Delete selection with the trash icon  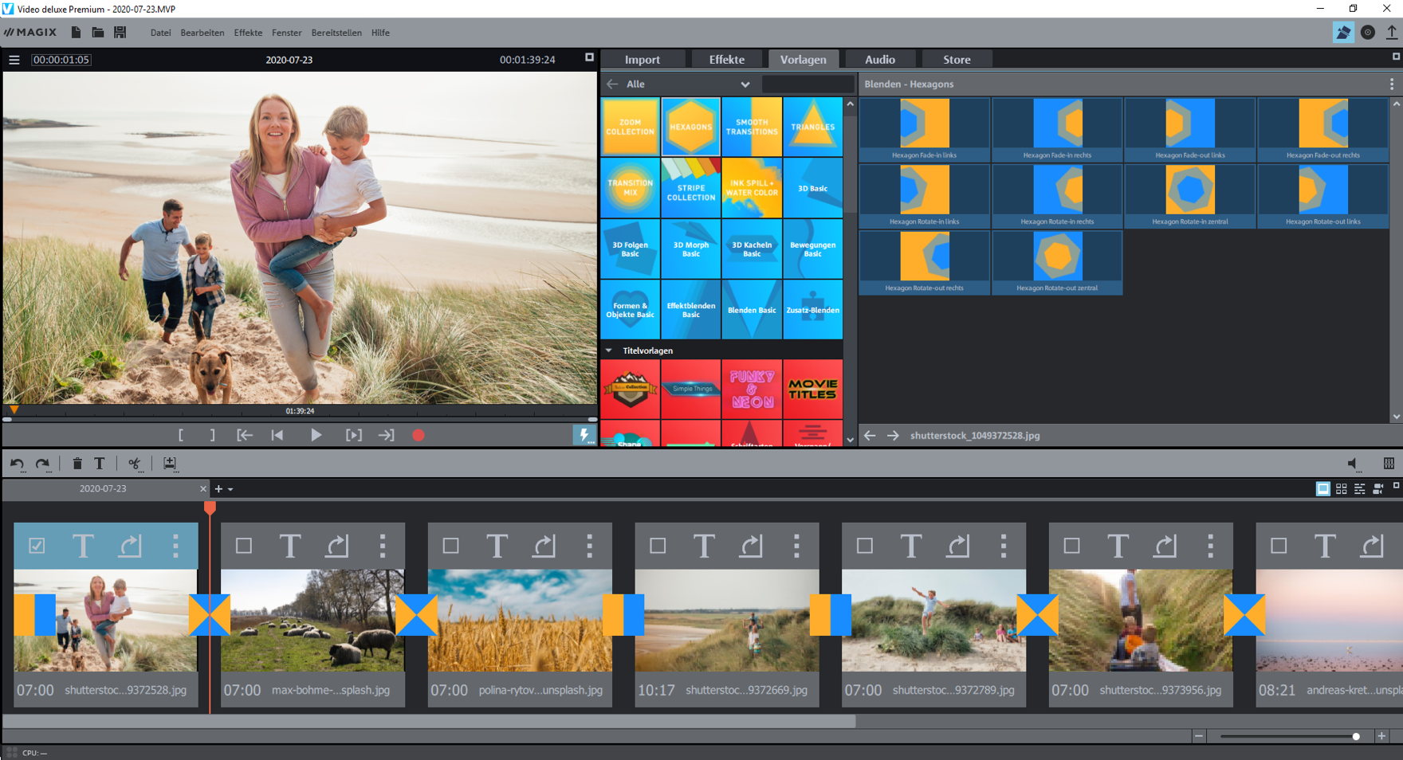tap(77, 464)
